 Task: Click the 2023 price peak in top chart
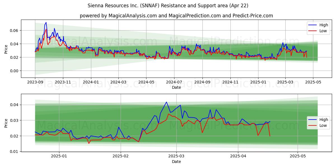coord(46,22)
